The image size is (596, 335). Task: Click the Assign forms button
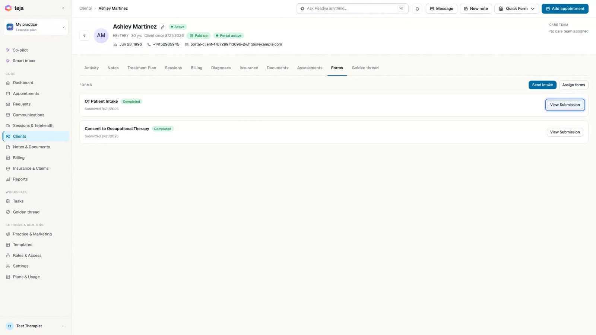574,85
